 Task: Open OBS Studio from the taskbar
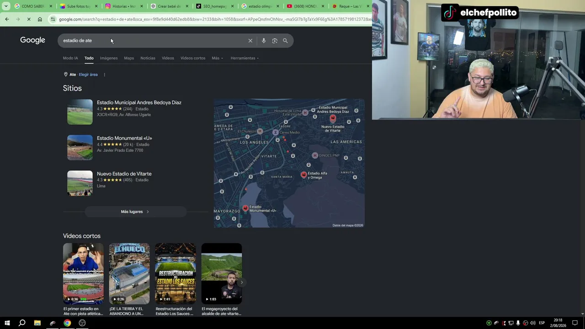[82, 323]
